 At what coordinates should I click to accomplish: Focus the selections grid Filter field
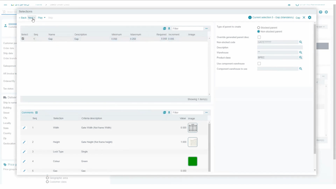[x=188, y=29]
